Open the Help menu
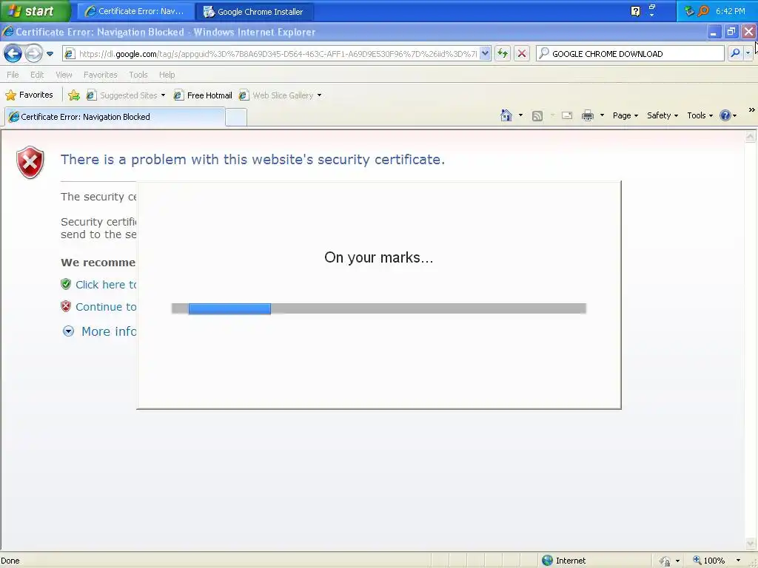Image resolution: width=758 pixels, height=568 pixels. (x=167, y=75)
